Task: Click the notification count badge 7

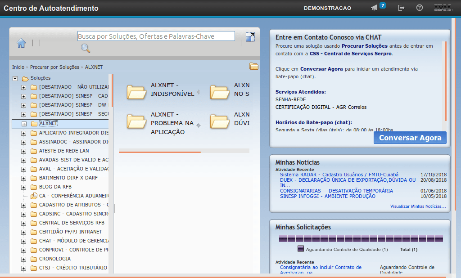Action: [x=383, y=5]
